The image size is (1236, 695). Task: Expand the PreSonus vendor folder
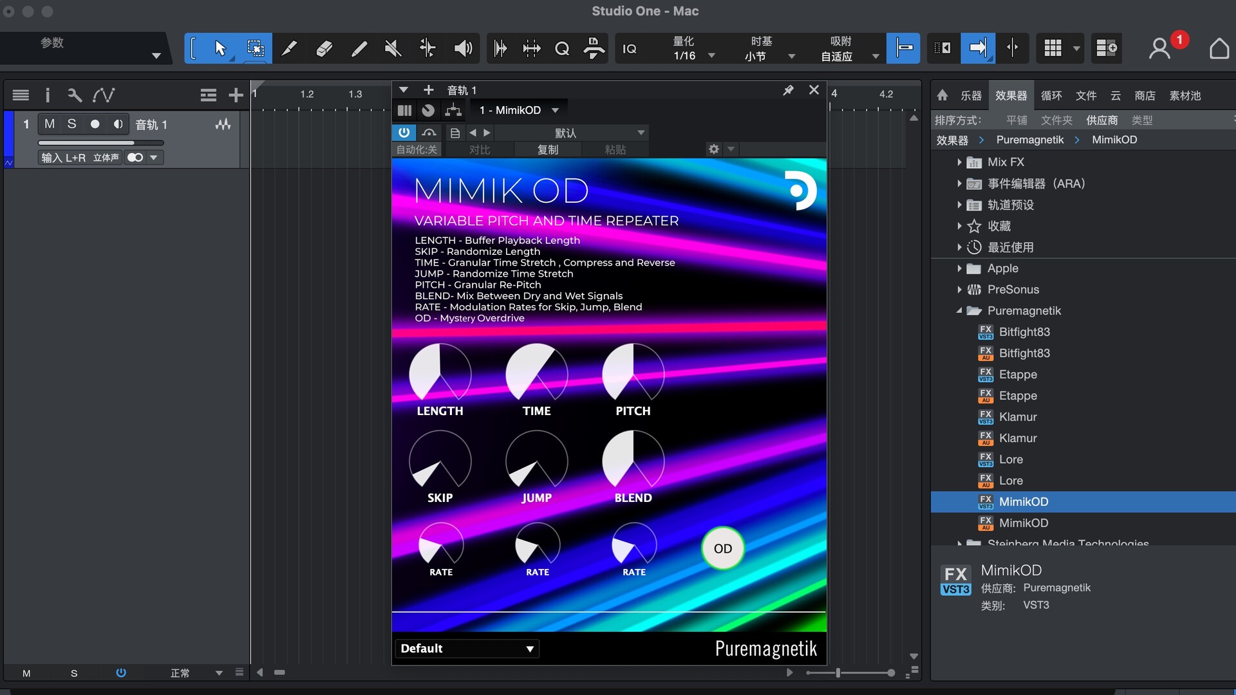point(959,290)
